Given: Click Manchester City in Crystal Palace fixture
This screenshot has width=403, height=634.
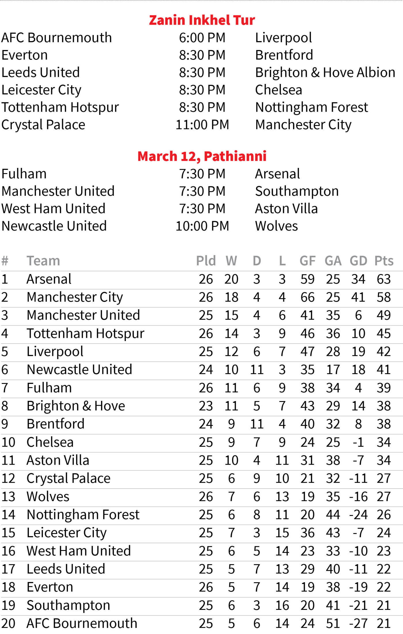Looking at the screenshot, I should (303, 125).
